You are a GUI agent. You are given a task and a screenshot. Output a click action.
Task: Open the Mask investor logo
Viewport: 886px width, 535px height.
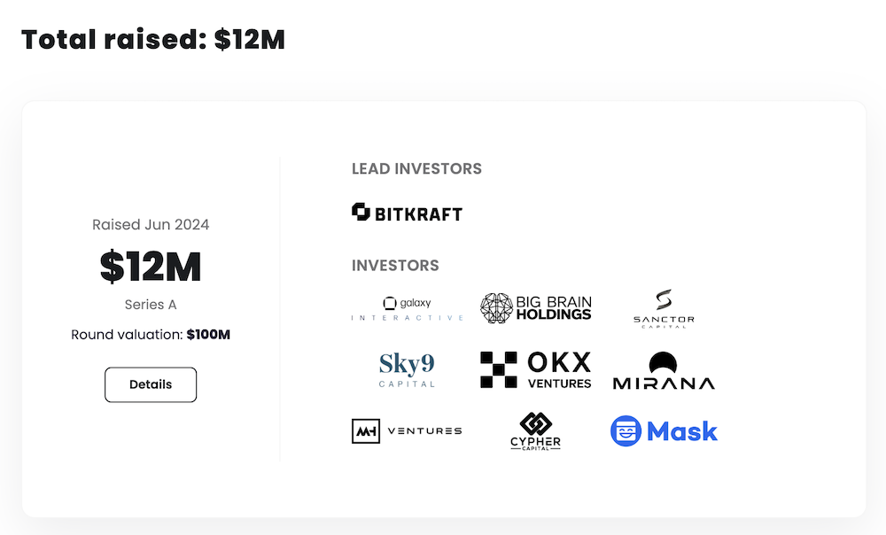(664, 431)
